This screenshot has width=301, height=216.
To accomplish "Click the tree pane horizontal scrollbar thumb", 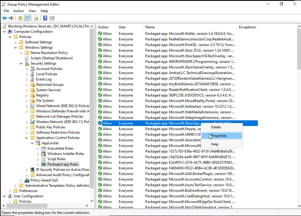I will point(27,206).
